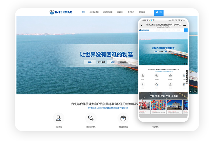Screen dimensions: 214x141
Task: Go to the 关于我们 menu item
Action: point(131,12)
